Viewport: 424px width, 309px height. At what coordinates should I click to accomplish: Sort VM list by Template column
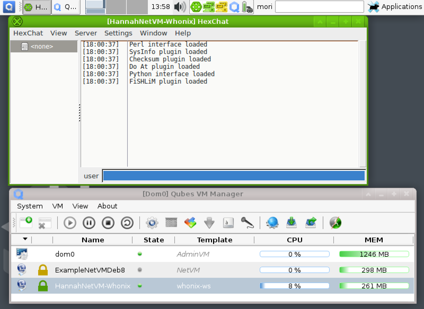pyautogui.click(x=215, y=240)
